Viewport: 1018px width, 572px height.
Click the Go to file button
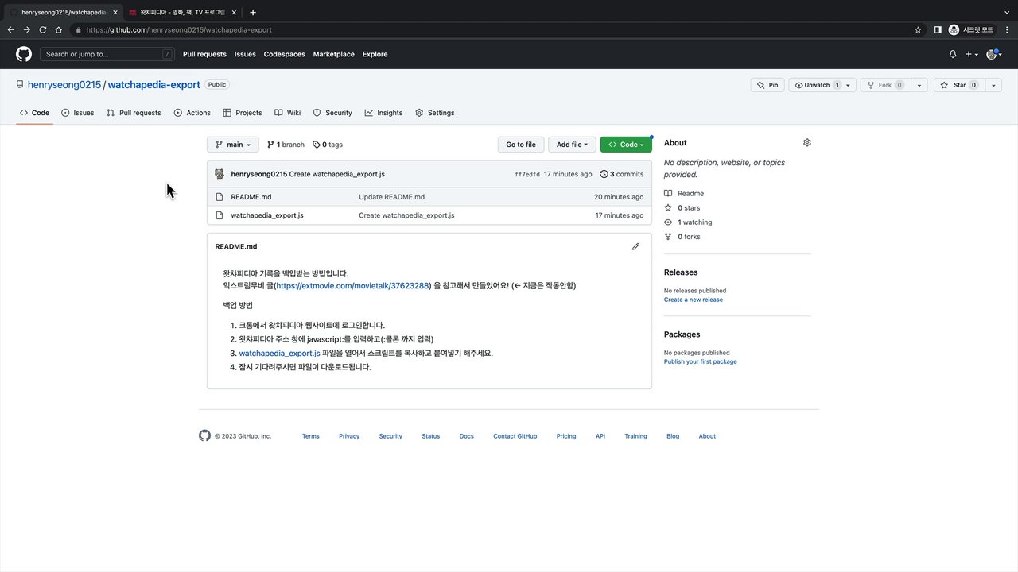[x=521, y=145]
